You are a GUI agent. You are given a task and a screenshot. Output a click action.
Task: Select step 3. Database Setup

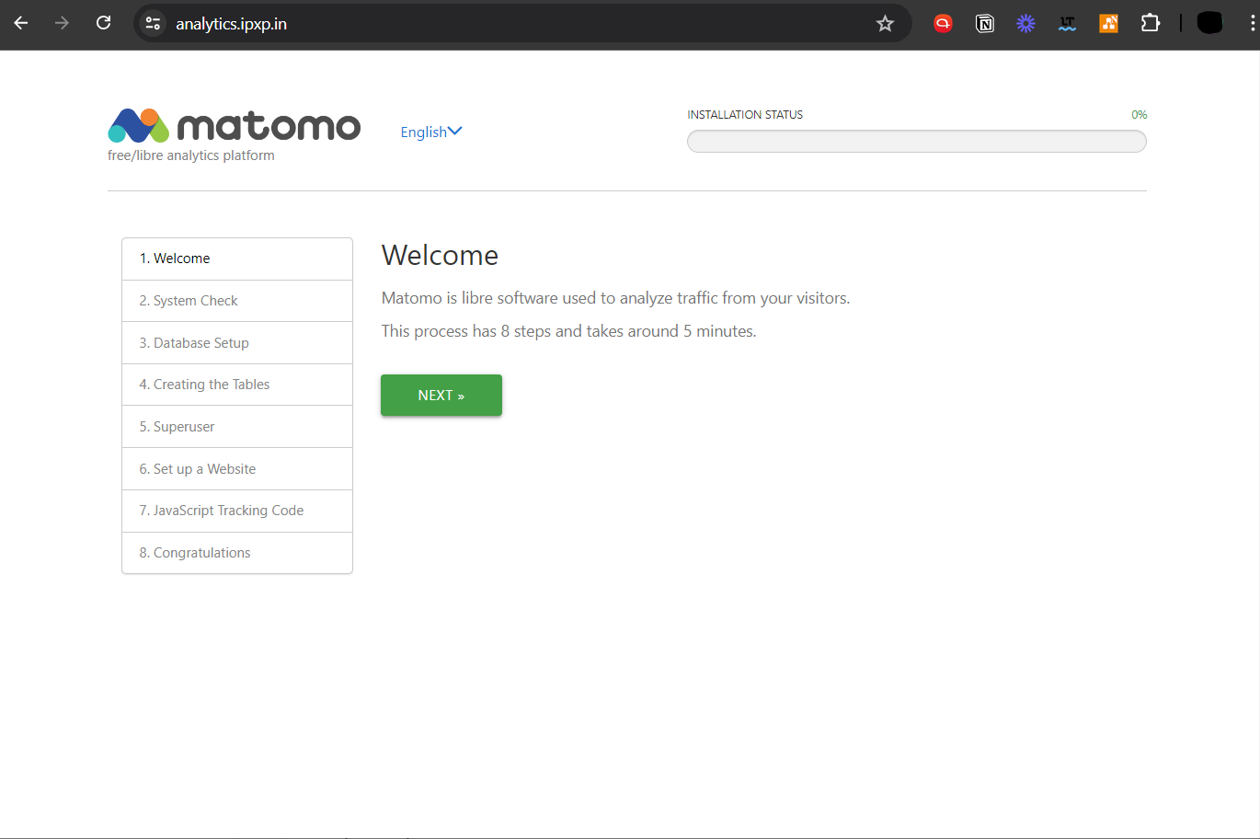tap(237, 343)
